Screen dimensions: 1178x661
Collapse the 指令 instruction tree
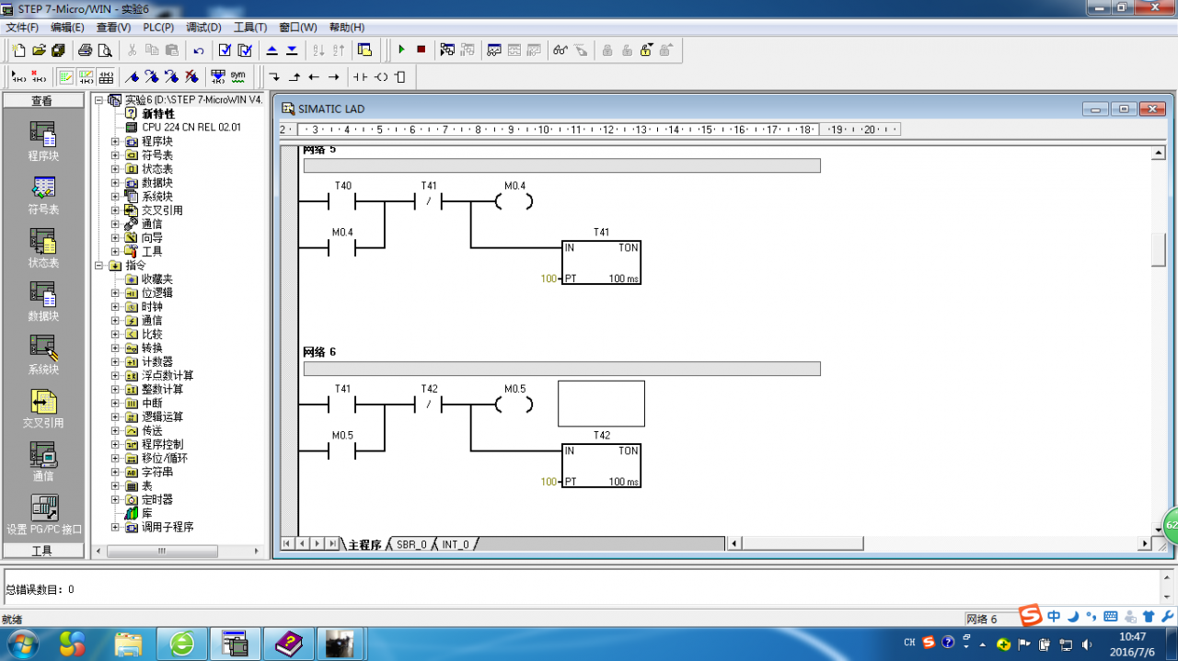[x=99, y=265]
